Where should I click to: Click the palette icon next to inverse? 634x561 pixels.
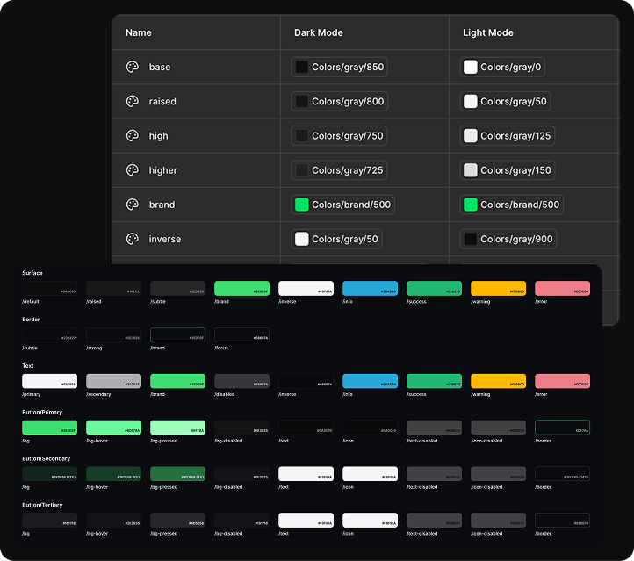133,239
